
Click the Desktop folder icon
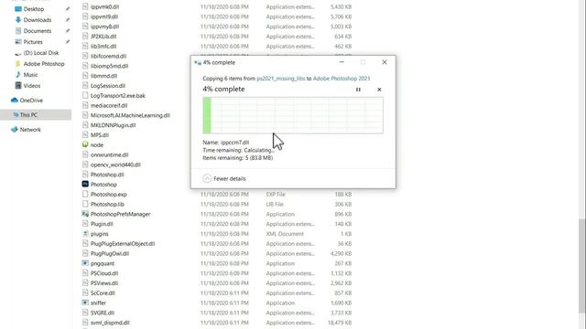click(x=18, y=8)
